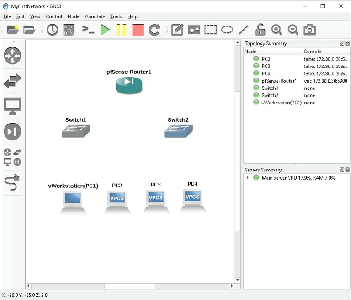351x300 pixels.
Task: Select the PC4 VPCS node
Action: pyautogui.click(x=193, y=201)
